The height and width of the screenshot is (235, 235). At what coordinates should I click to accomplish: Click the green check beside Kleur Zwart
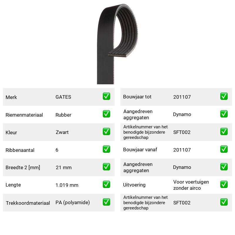(106, 131)
